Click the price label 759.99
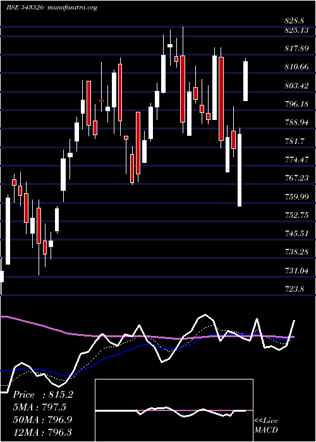This screenshot has width=316, height=442. (x=296, y=196)
